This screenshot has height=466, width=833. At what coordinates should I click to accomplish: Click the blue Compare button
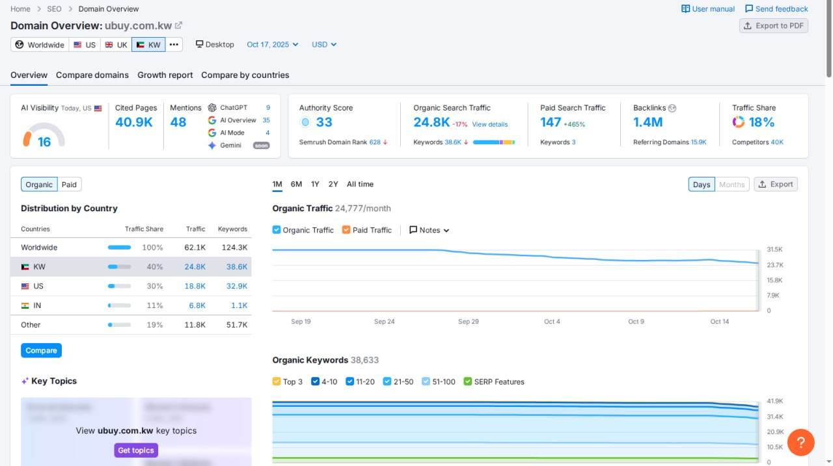[x=41, y=350]
